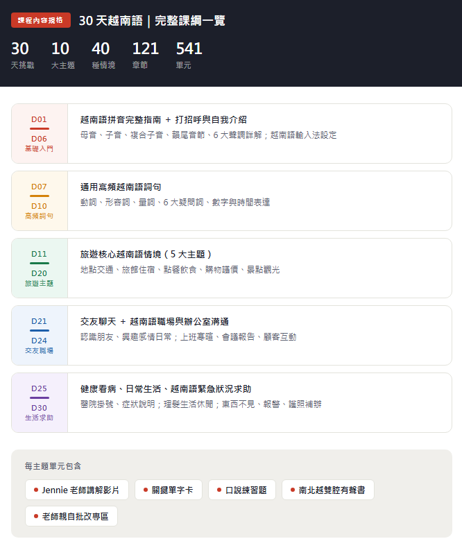462x548 pixels.
Task: Click description 母音、子音、複合子音 line
Action: click(x=209, y=135)
